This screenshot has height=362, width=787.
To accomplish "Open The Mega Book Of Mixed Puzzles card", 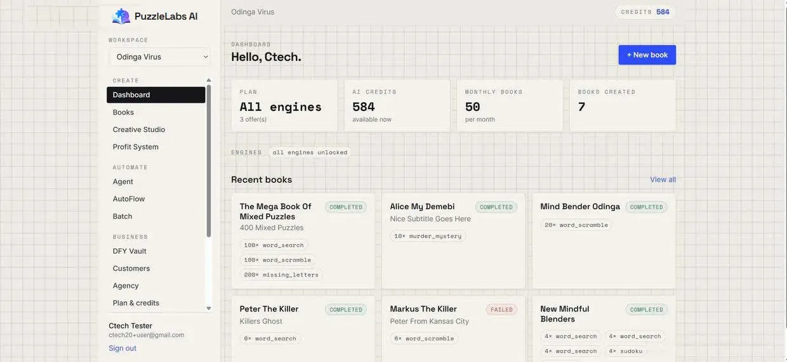I will pyautogui.click(x=303, y=241).
